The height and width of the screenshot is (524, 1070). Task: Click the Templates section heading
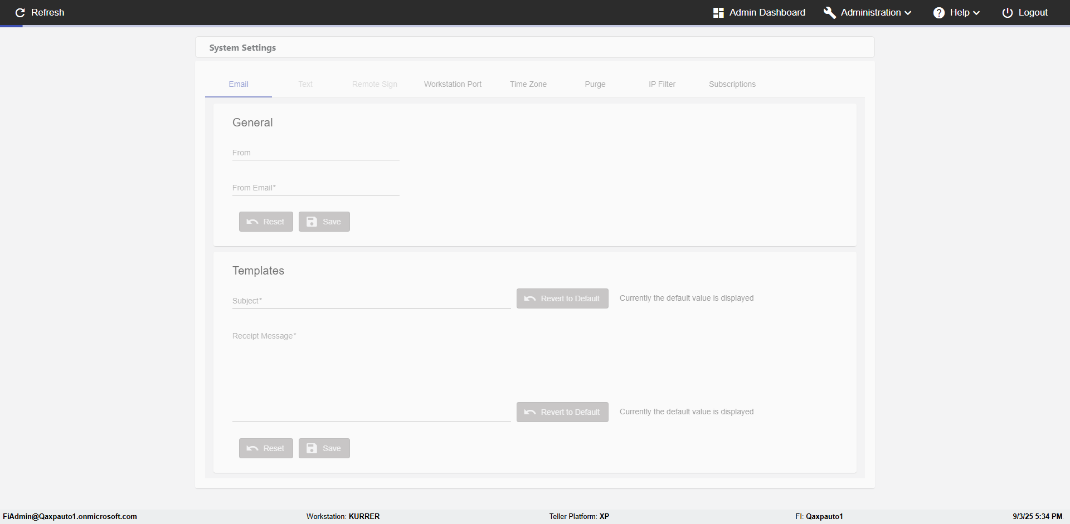258,271
